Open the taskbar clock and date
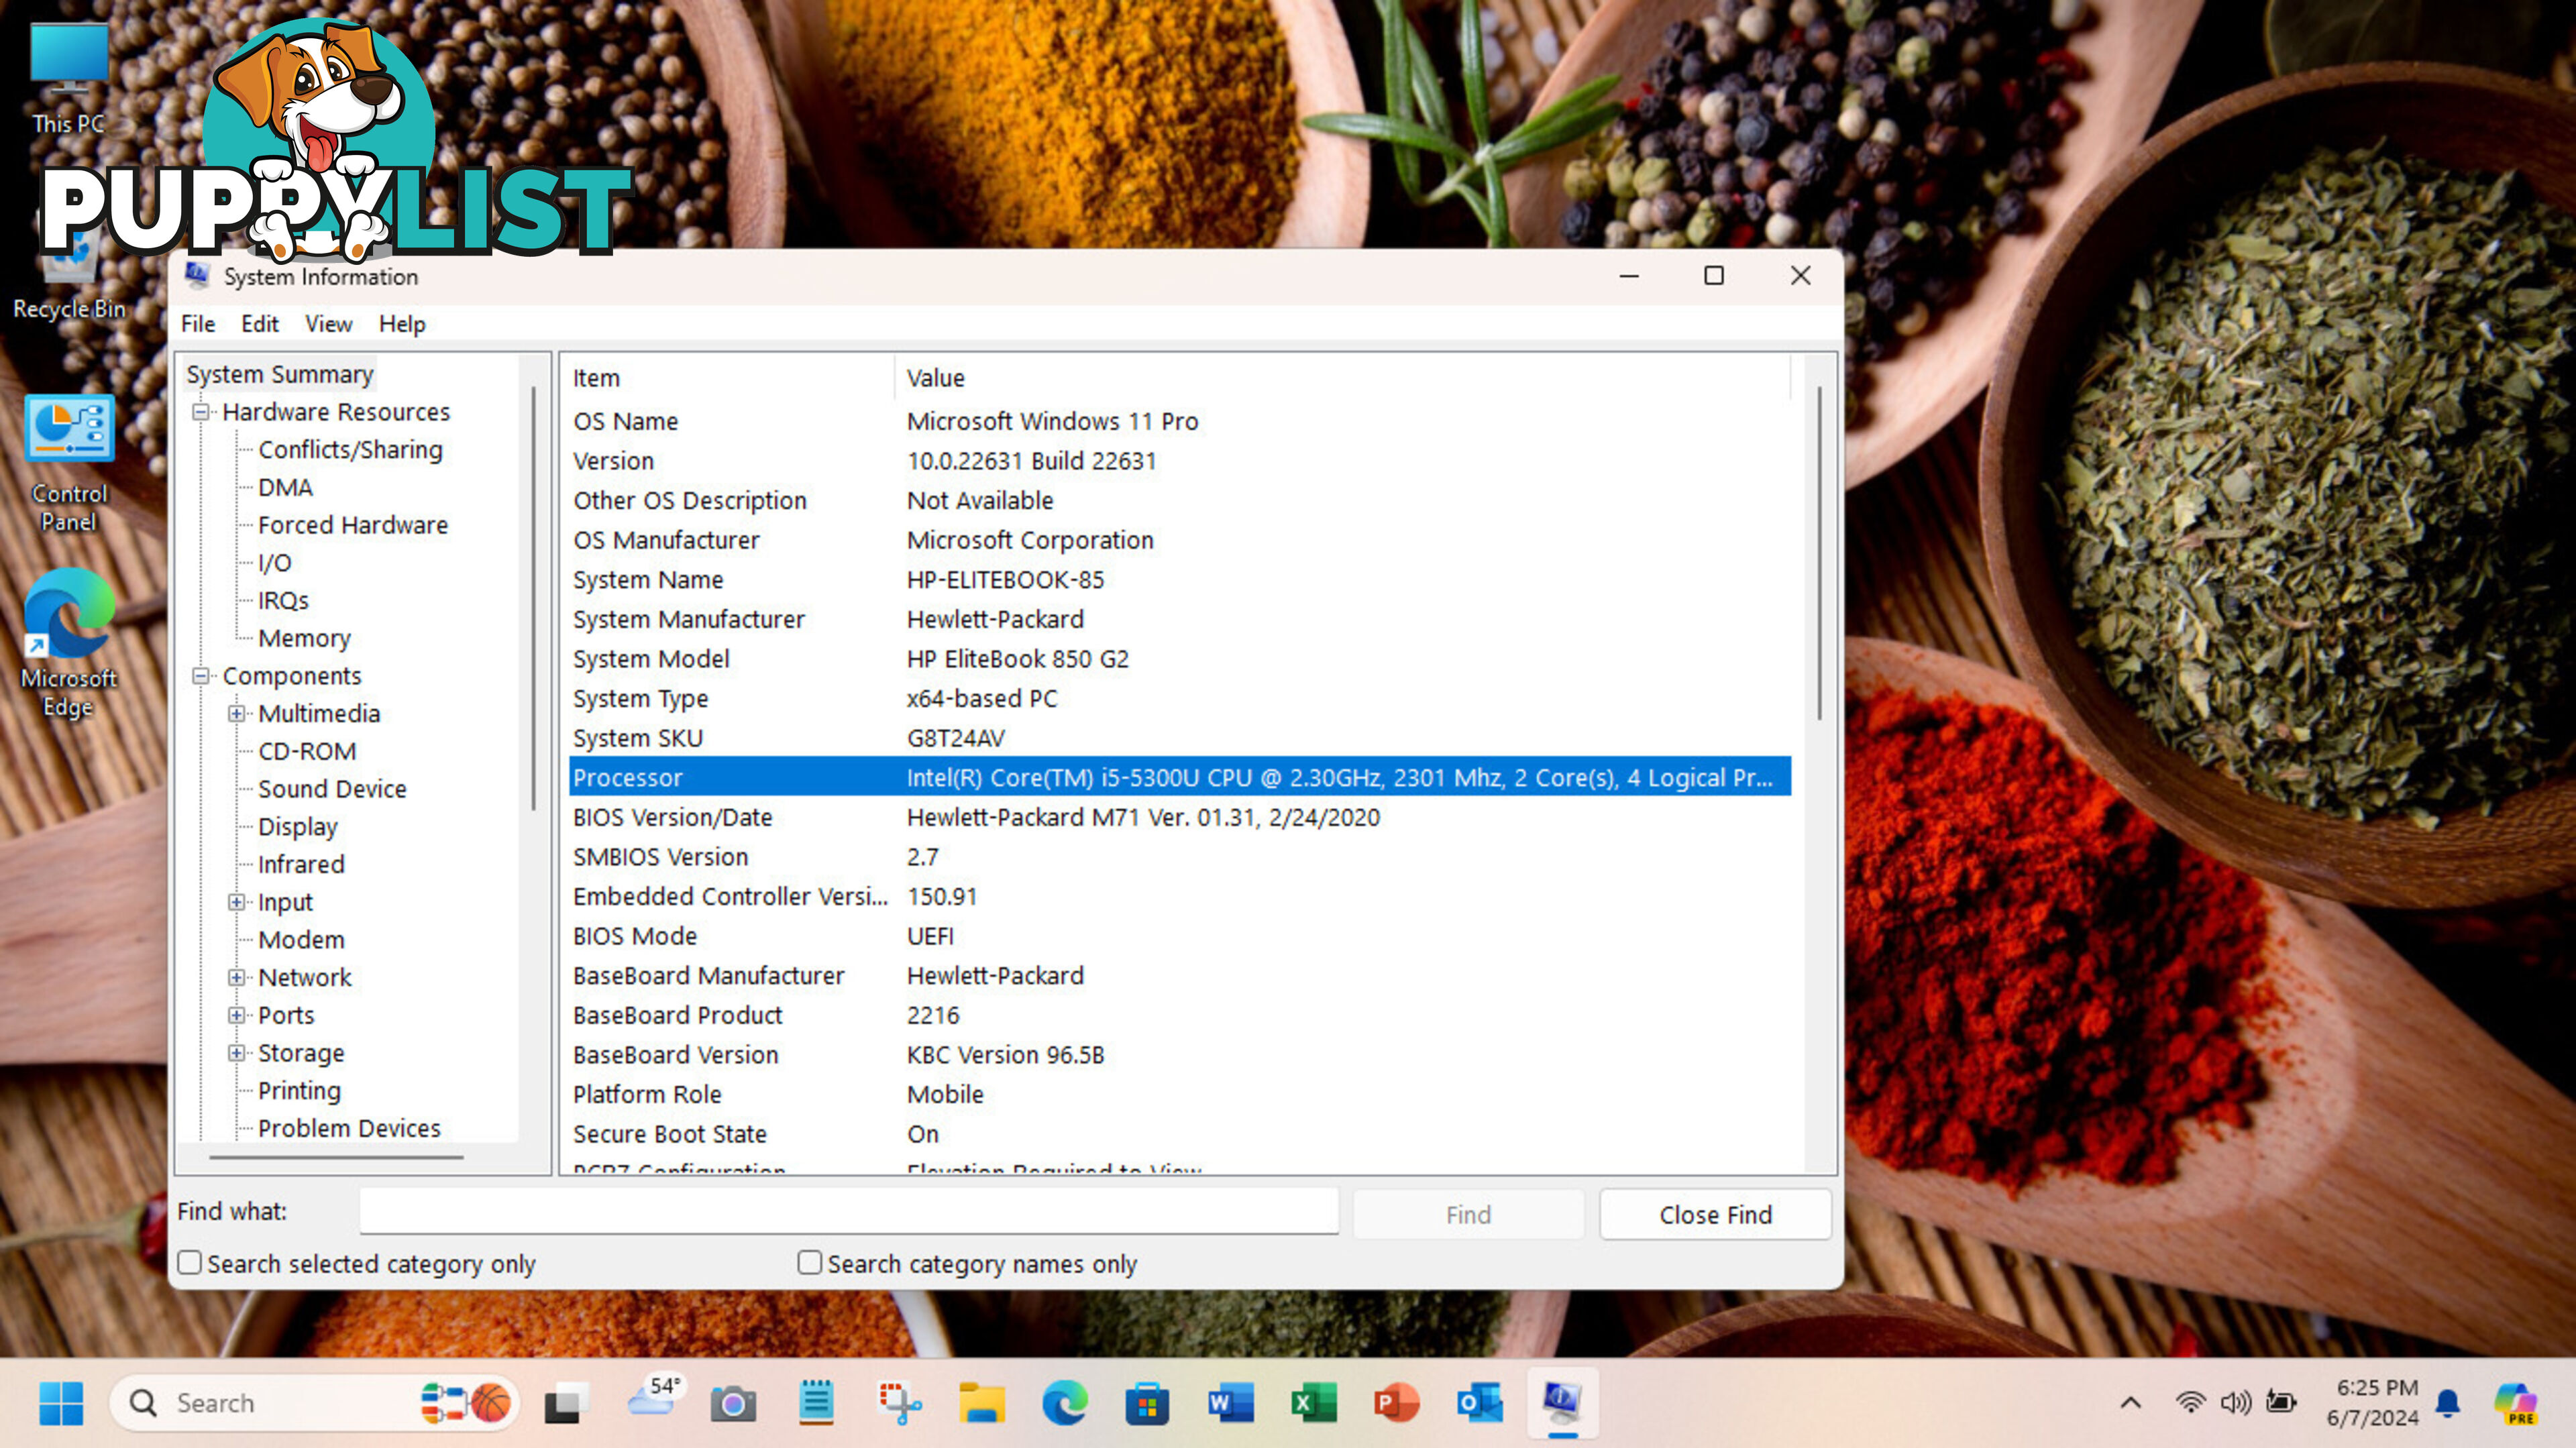 (x=2372, y=1403)
